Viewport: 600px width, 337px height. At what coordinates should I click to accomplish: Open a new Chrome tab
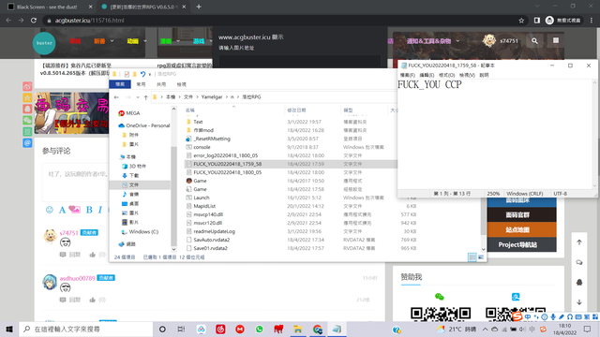tap(199, 7)
